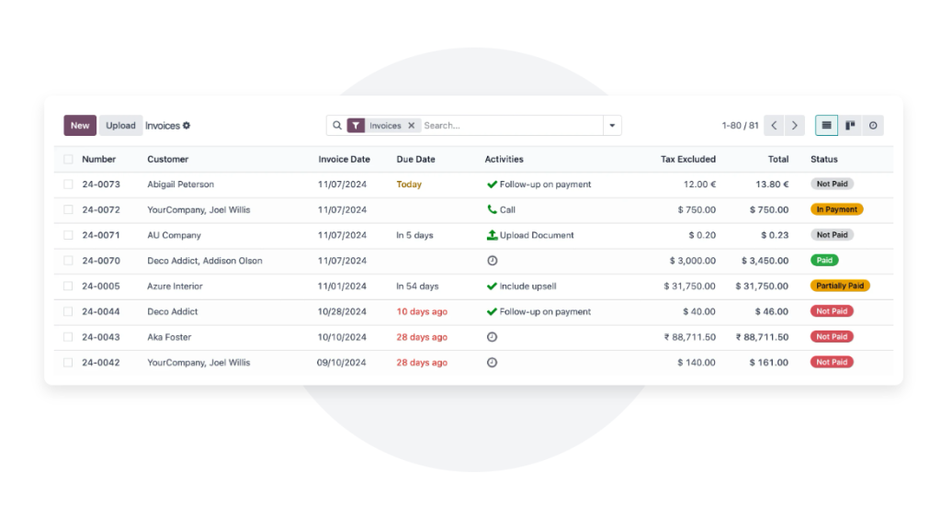
Task: Click the Partially Paid status badge
Action: coord(840,286)
